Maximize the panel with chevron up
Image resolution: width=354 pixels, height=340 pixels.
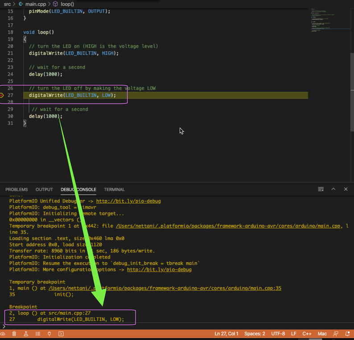coord(333,189)
